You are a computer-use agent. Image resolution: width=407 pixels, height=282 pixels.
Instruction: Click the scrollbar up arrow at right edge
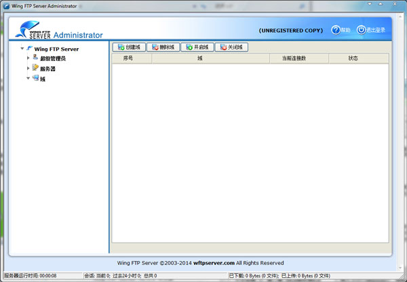pos(400,17)
